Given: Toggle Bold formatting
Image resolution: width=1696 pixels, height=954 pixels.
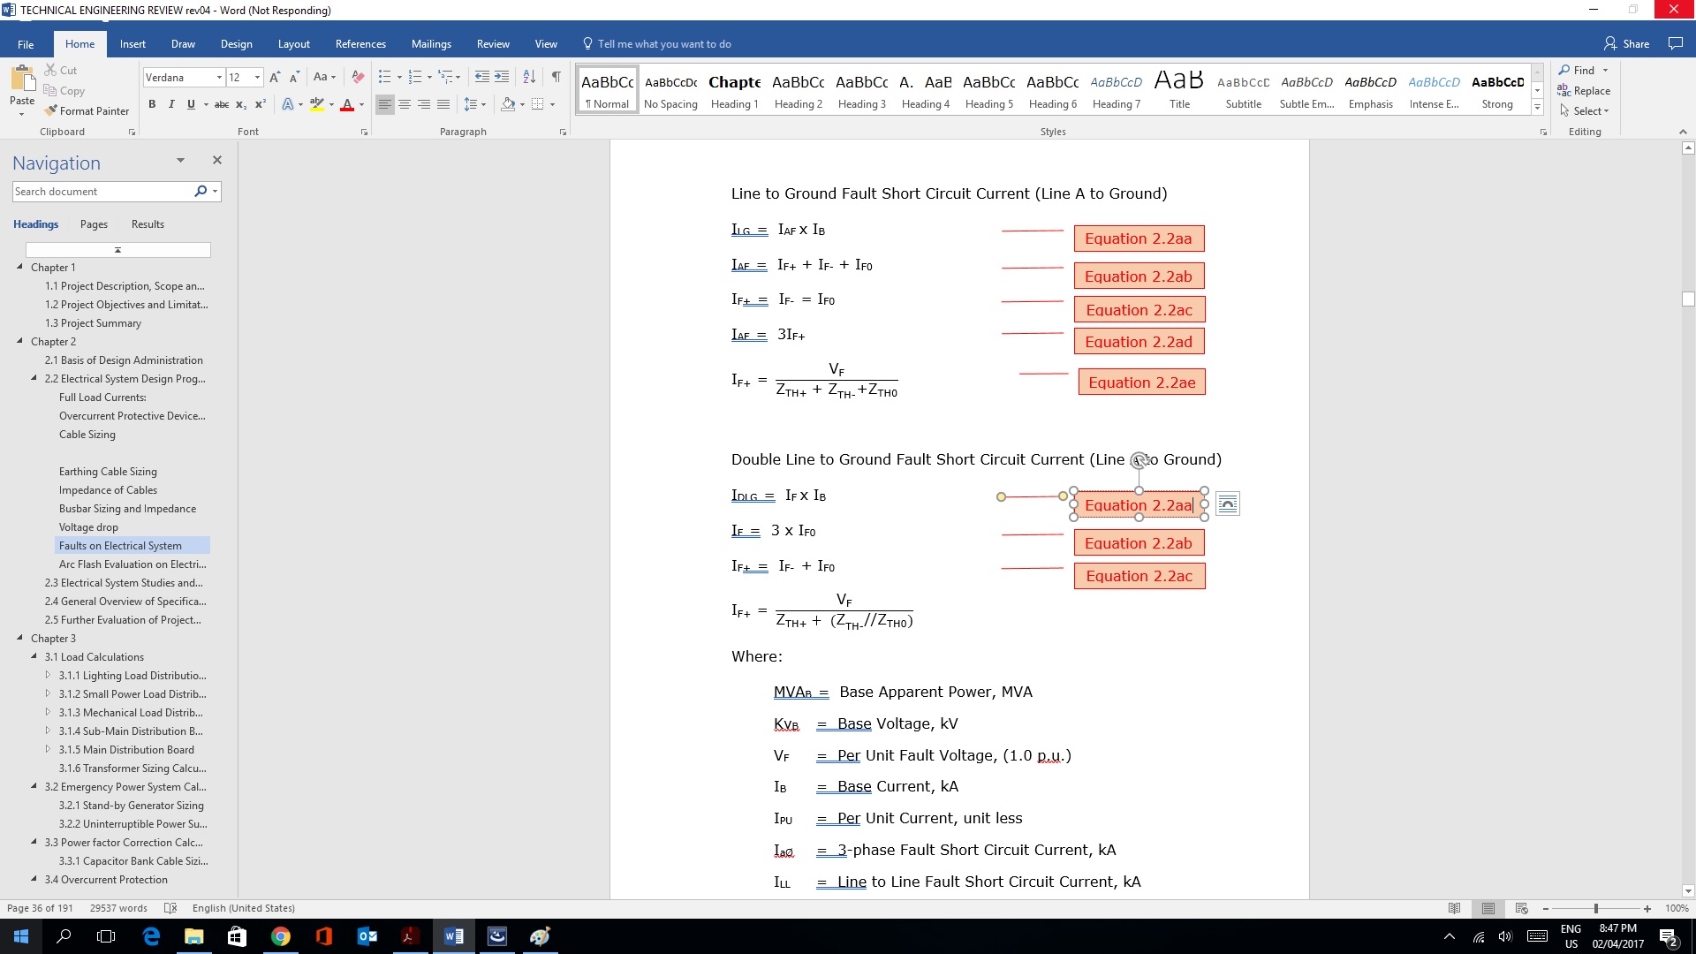Looking at the screenshot, I should (152, 104).
